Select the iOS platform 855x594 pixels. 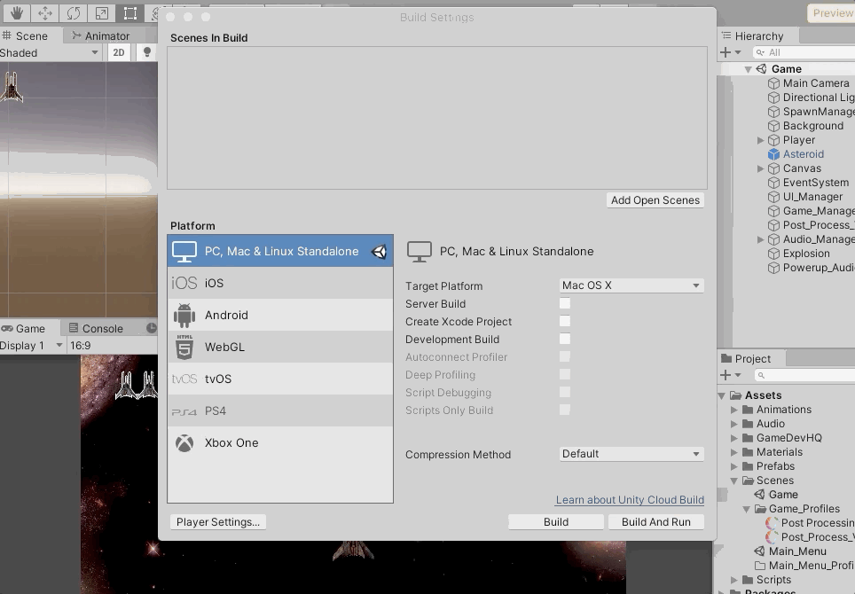pyautogui.click(x=280, y=283)
